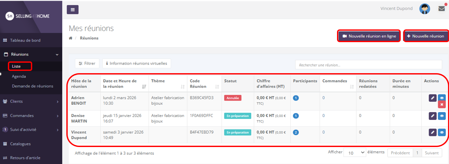Click Nouvelle réunion en ligne button
Viewport: 449px width, 164px height.
pos(369,36)
